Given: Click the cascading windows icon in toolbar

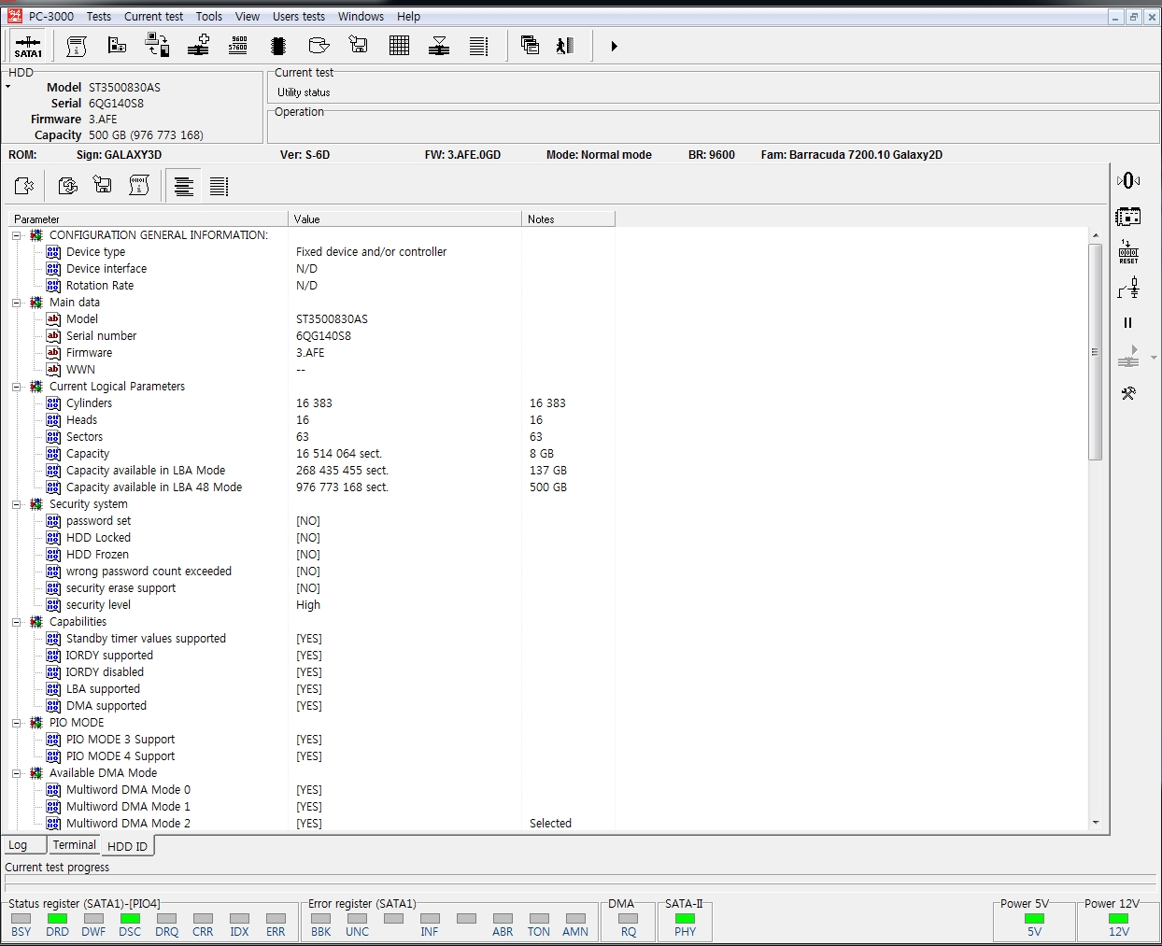Looking at the screenshot, I should click(530, 46).
